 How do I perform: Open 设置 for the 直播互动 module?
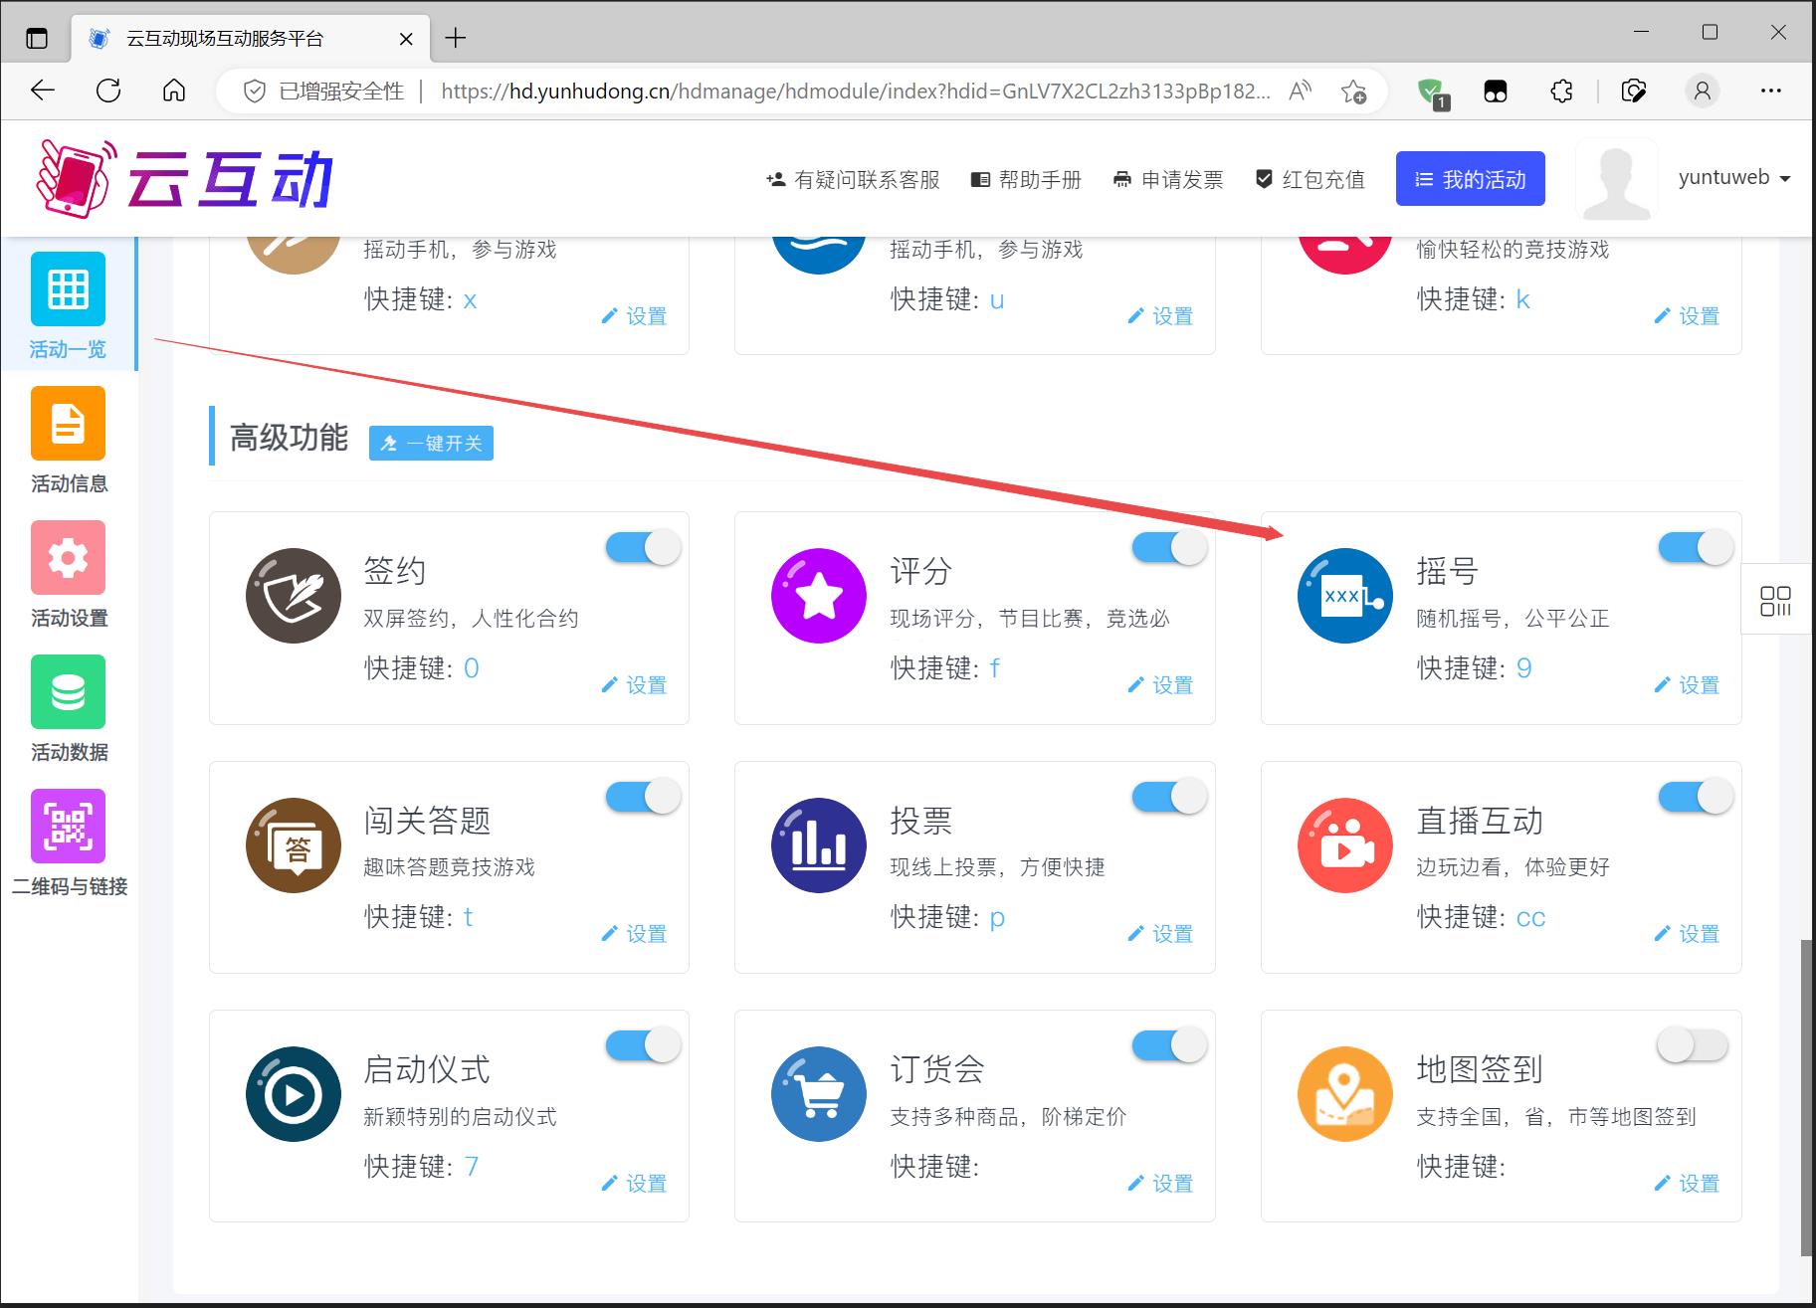1687,933
